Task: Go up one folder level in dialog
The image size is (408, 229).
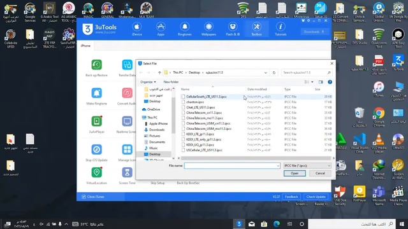Action: click(159, 73)
